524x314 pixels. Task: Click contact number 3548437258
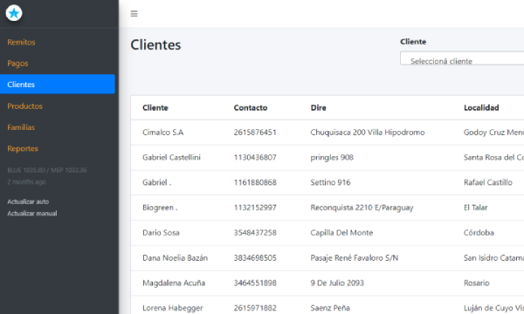tap(255, 233)
